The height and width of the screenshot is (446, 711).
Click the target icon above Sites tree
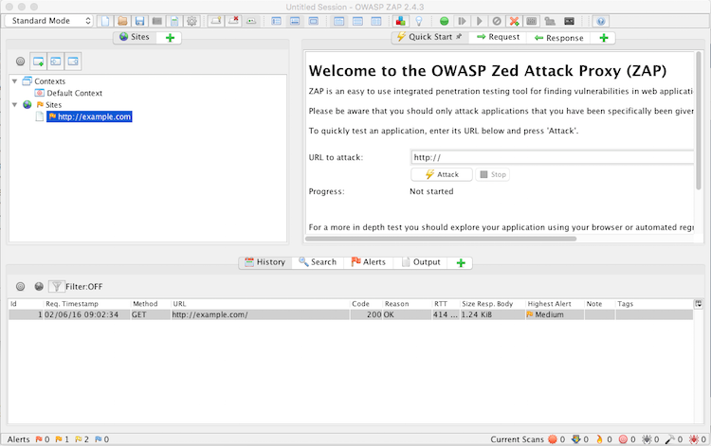(x=21, y=62)
